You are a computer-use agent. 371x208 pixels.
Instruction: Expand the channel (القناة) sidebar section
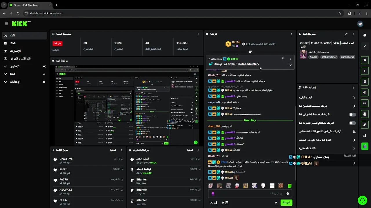(x=24, y=74)
